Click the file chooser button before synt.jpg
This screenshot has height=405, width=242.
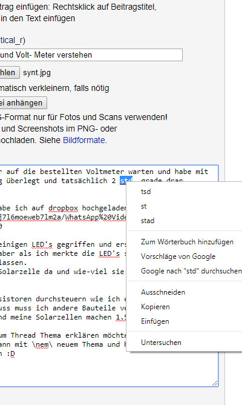pos(10,73)
